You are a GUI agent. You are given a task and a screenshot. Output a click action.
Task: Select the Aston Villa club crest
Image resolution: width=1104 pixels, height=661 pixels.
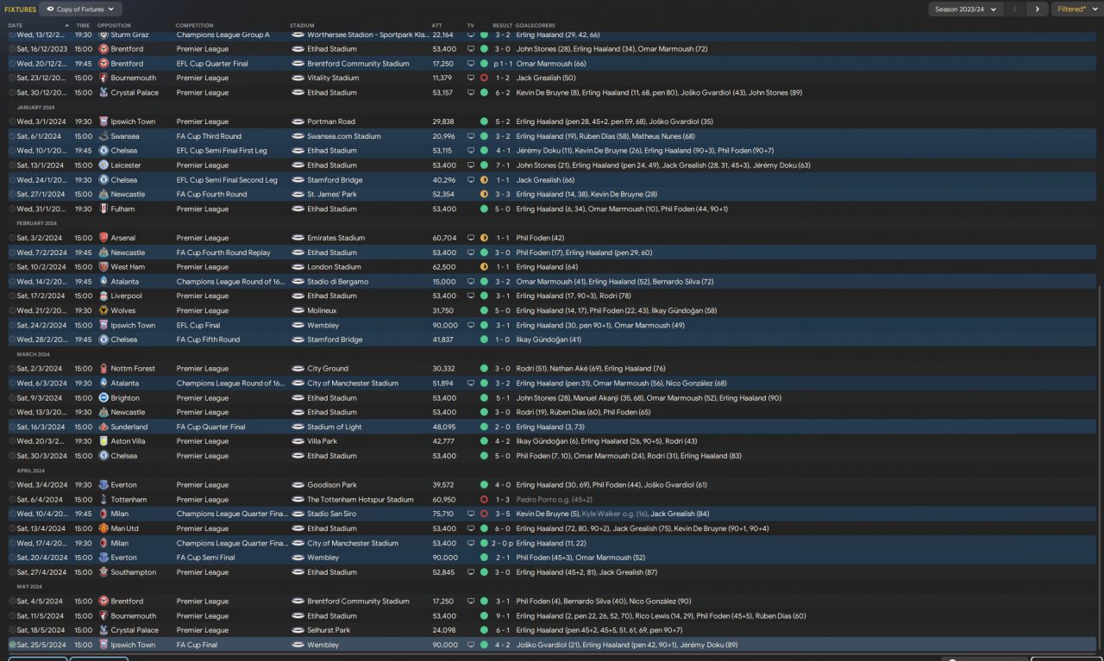click(x=103, y=441)
